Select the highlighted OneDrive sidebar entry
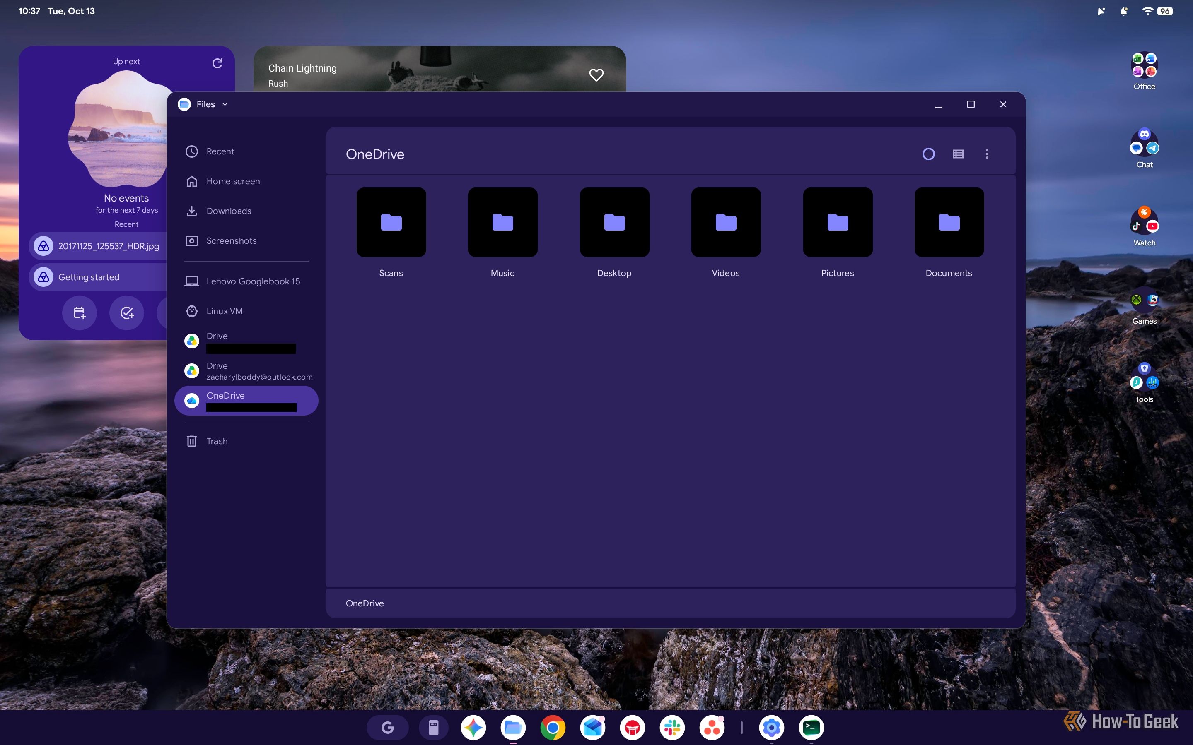The width and height of the screenshot is (1193, 745). coord(246,401)
